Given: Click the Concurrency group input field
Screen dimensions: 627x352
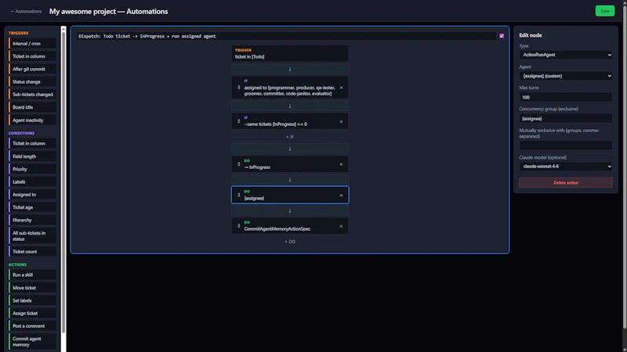Looking at the screenshot, I should (x=565, y=119).
